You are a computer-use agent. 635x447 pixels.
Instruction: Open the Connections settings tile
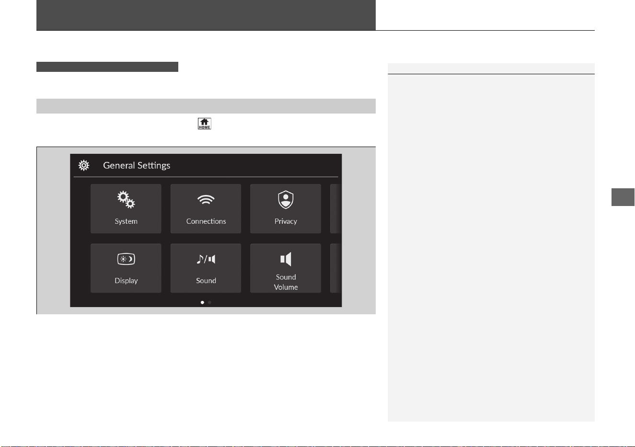(x=206, y=209)
